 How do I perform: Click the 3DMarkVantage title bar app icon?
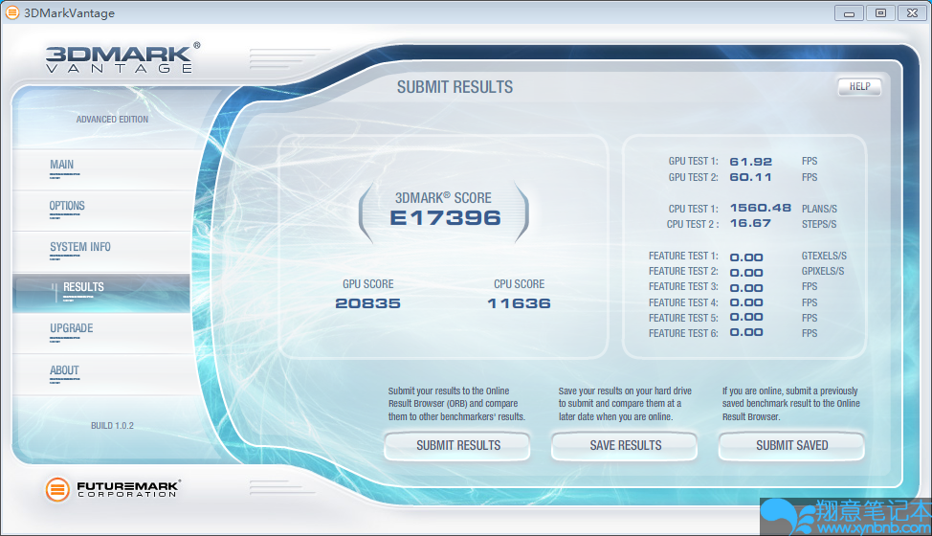[x=12, y=12]
